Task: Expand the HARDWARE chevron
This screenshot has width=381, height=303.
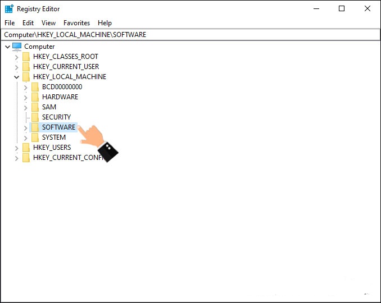Action: [x=25, y=98]
